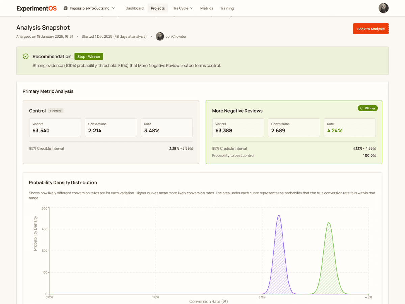The height and width of the screenshot is (304, 405).
Task: Click the green checkmark in the Recommendation banner
Action: click(26, 56)
